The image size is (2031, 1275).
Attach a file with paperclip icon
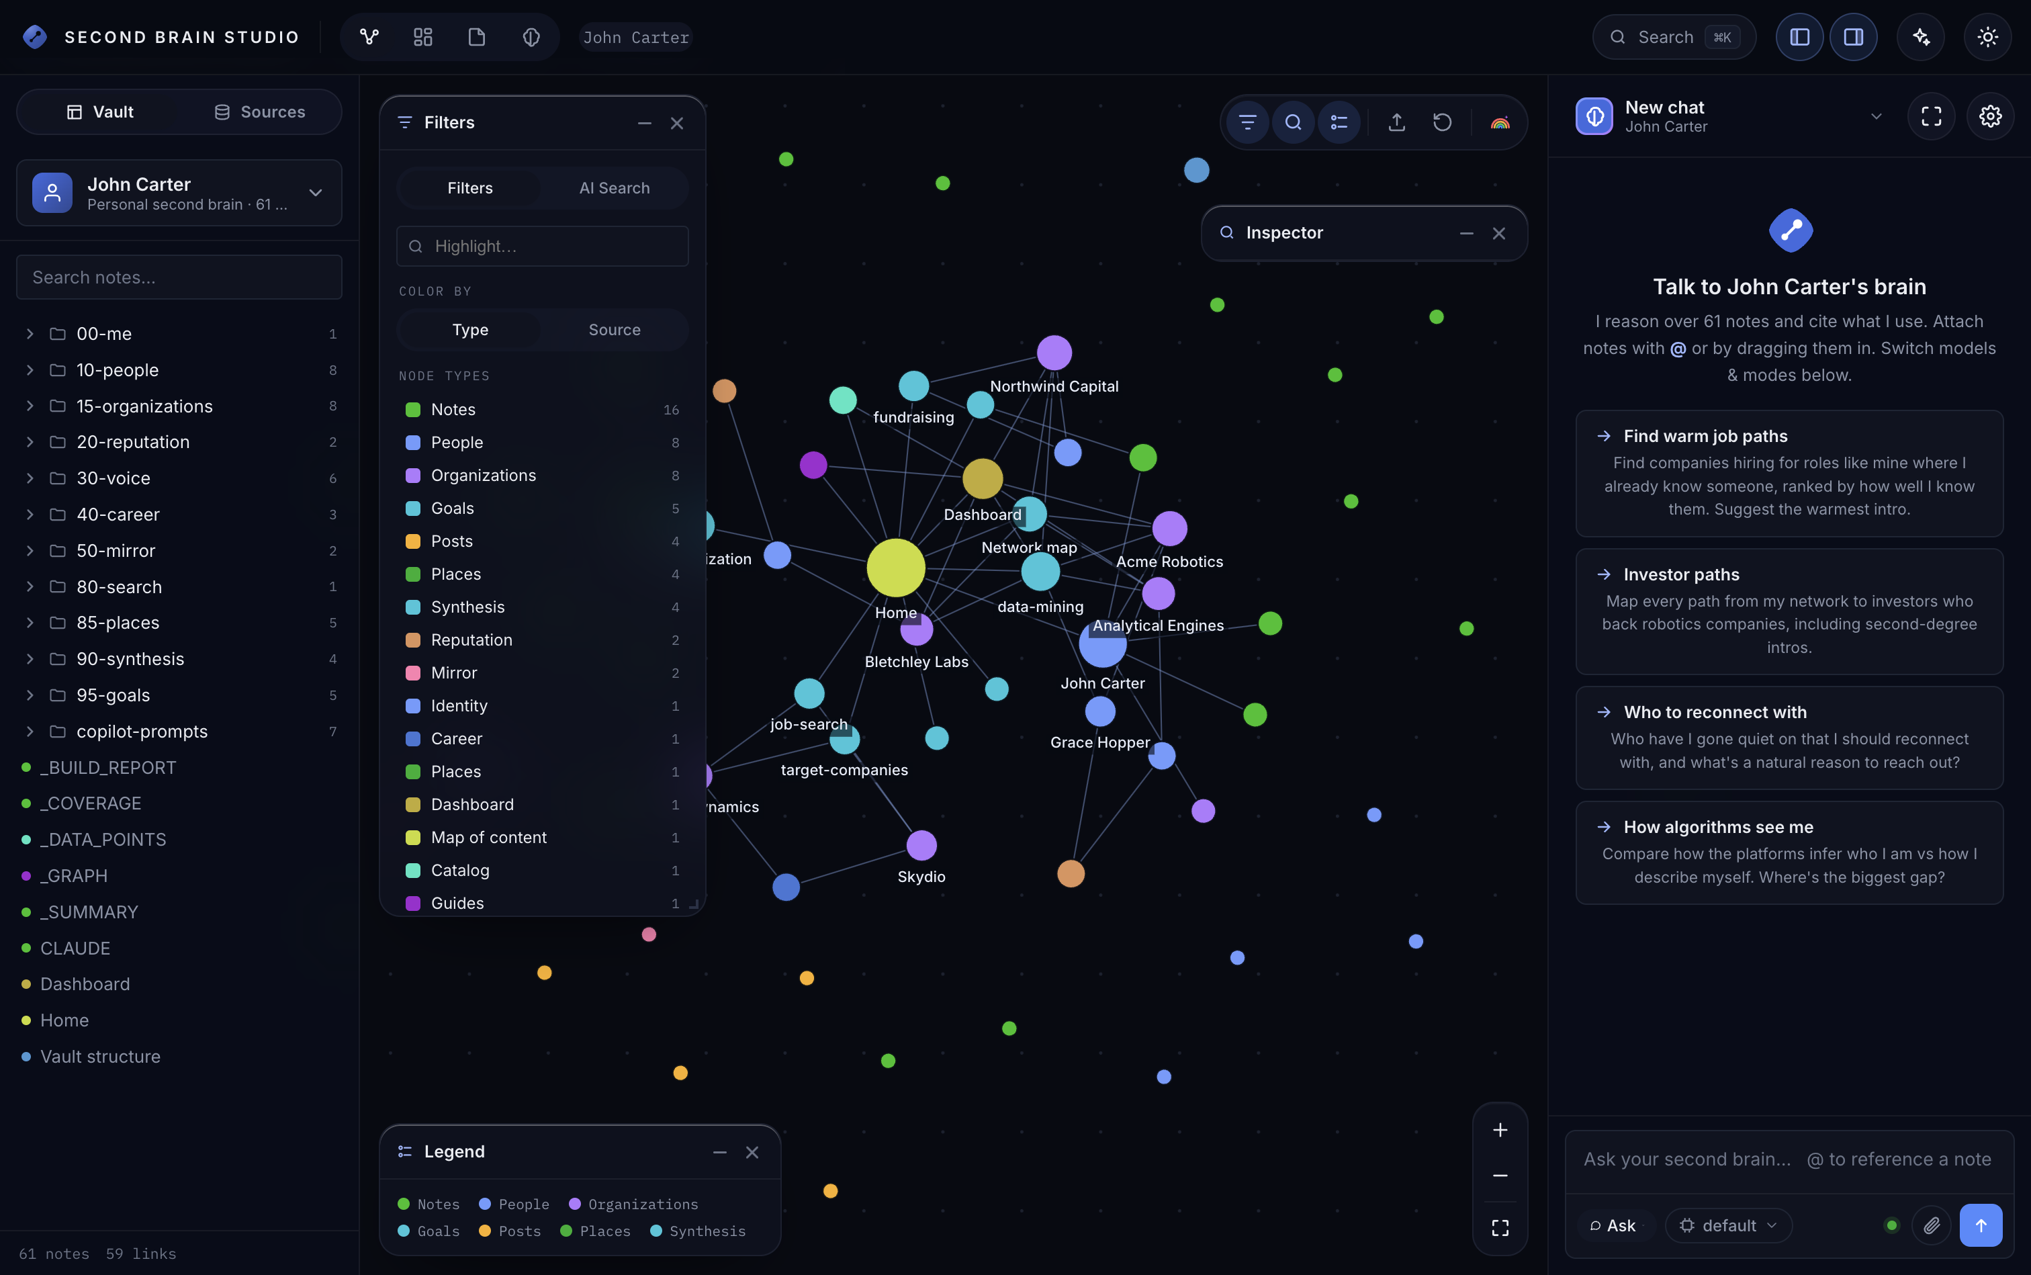pos(1932,1225)
